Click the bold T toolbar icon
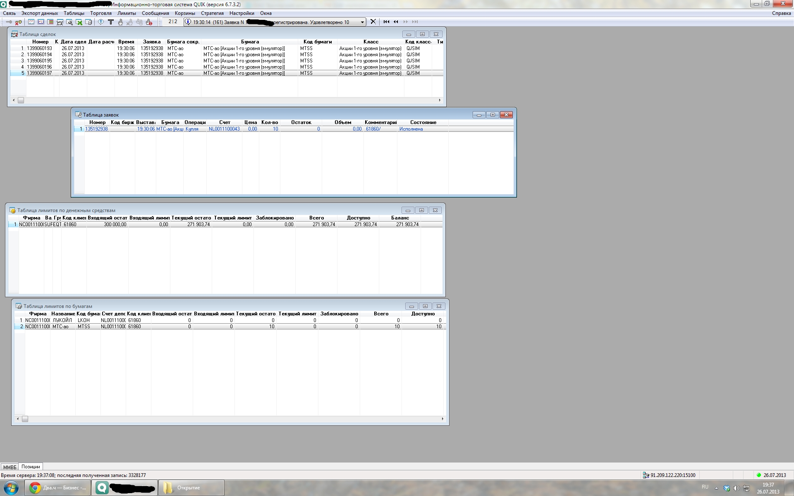This screenshot has height=496, width=794. click(x=110, y=22)
